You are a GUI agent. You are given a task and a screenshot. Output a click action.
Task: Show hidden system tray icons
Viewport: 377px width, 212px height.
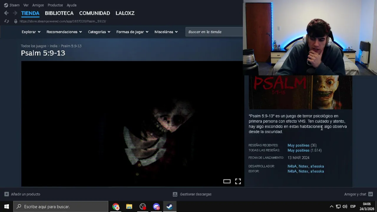click(331, 207)
